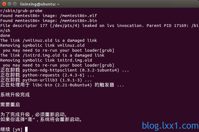Screen dimensions: 199x132
Task: Click the cursor after '继续 [yN]' prompt
Action: coord(26,129)
